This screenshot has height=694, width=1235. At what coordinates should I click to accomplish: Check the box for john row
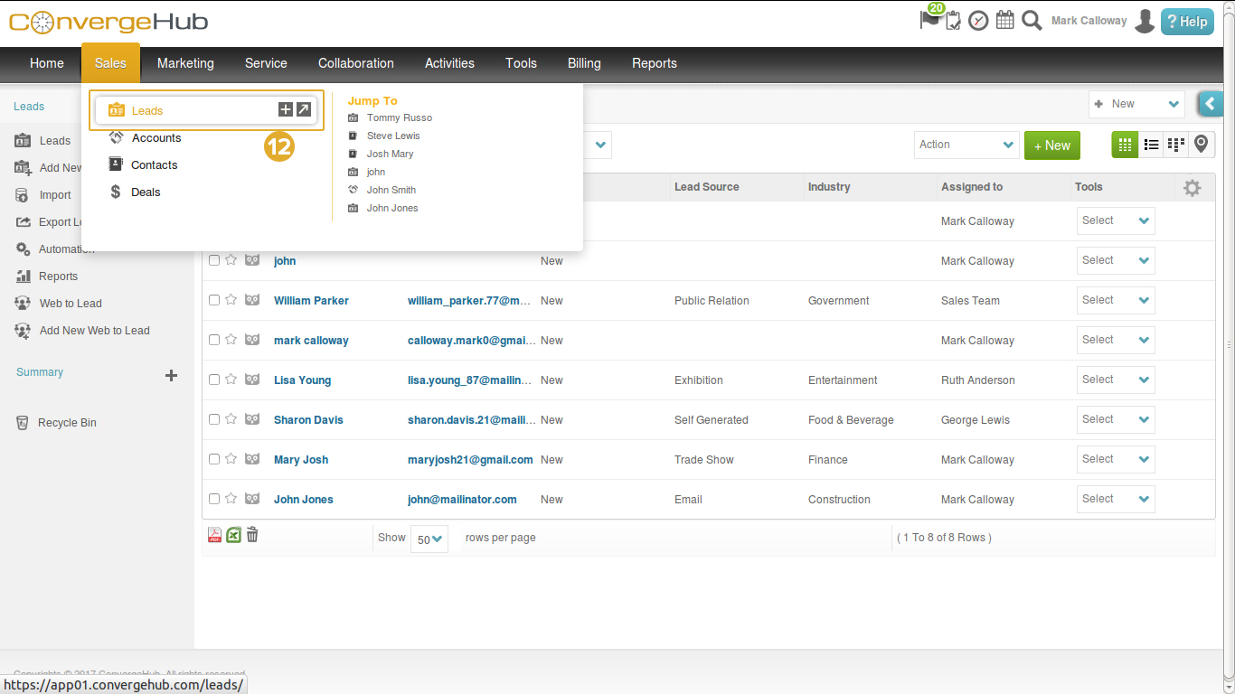214,260
